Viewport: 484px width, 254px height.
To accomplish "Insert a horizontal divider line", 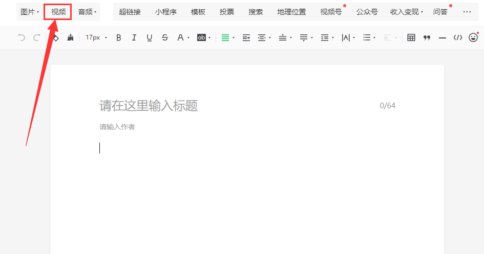I will click(x=443, y=38).
